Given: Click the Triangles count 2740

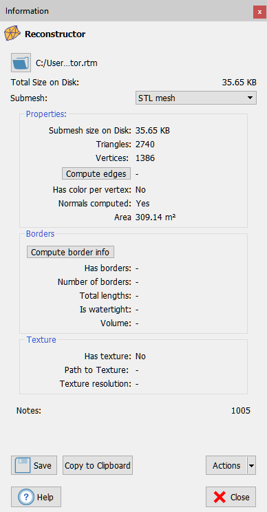Looking at the screenshot, I should click(x=145, y=145).
